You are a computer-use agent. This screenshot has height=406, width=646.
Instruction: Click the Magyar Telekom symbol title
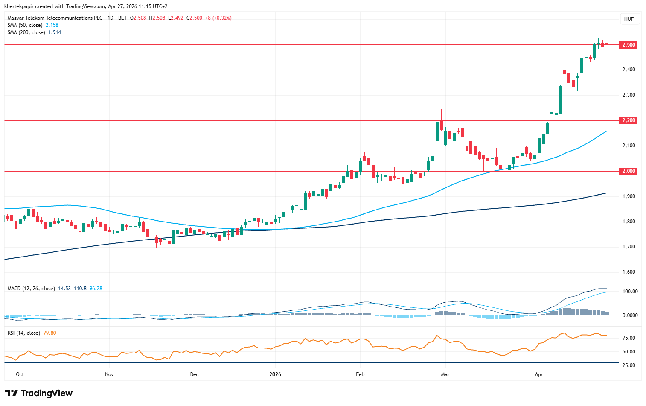tap(55, 18)
